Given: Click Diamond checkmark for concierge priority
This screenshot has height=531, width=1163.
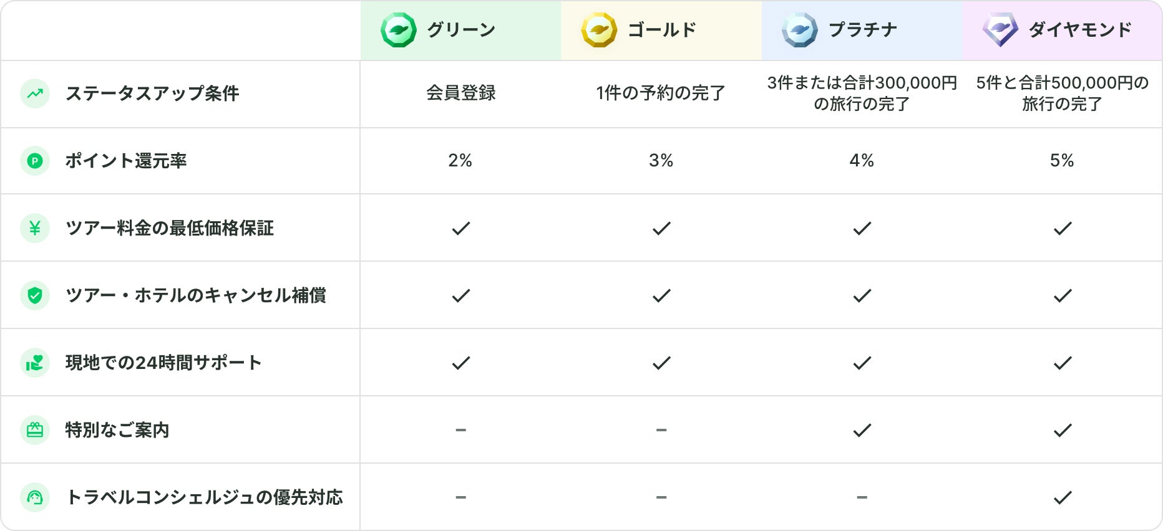Looking at the screenshot, I should click(x=1062, y=497).
